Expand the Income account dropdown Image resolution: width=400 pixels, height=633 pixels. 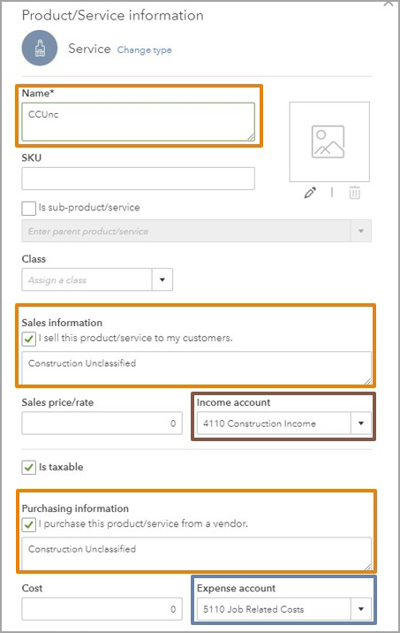click(x=361, y=423)
